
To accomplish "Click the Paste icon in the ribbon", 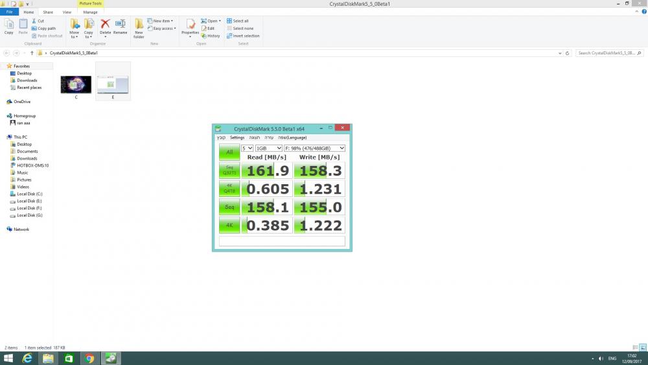I will (23, 27).
